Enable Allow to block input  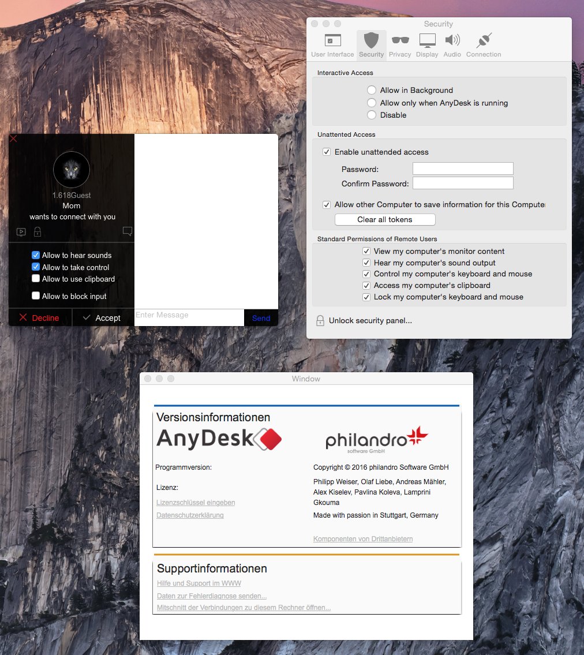(36, 295)
